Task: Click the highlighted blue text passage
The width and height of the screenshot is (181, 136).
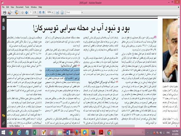Action: point(62,74)
